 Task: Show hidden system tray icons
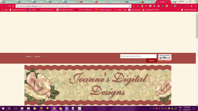click(x=150, y=108)
